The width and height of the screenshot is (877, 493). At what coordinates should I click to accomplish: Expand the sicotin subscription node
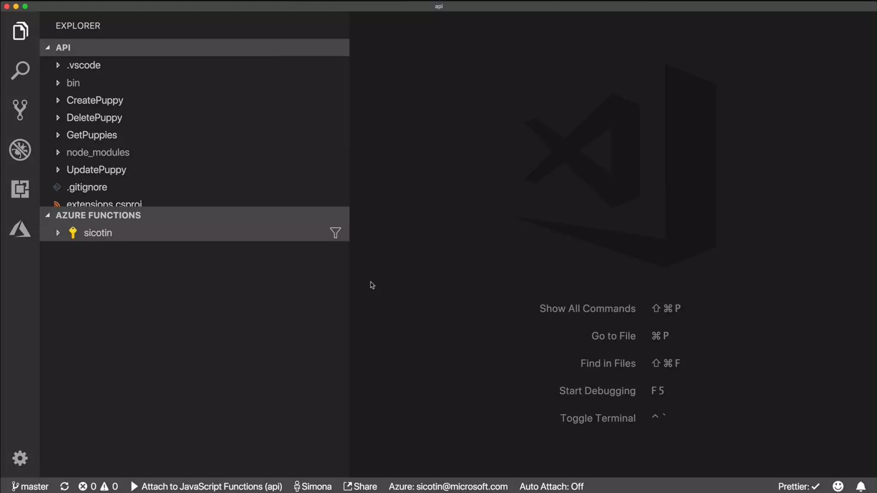pyautogui.click(x=98, y=233)
